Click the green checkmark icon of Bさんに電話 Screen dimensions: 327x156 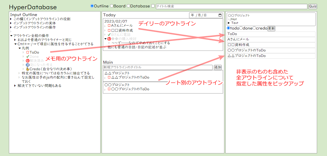click(109, 35)
